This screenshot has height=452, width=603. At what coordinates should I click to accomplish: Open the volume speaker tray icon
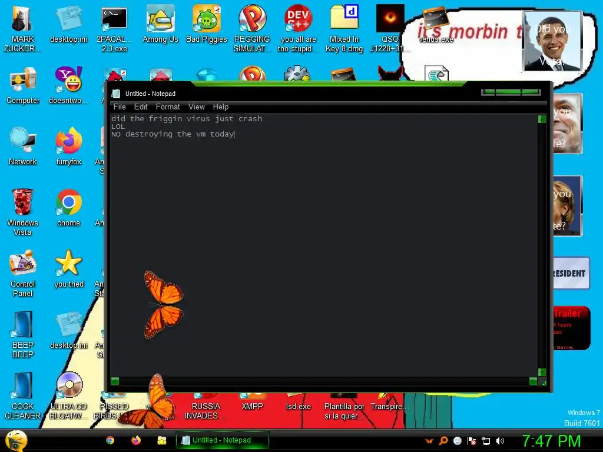coord(500,441)
